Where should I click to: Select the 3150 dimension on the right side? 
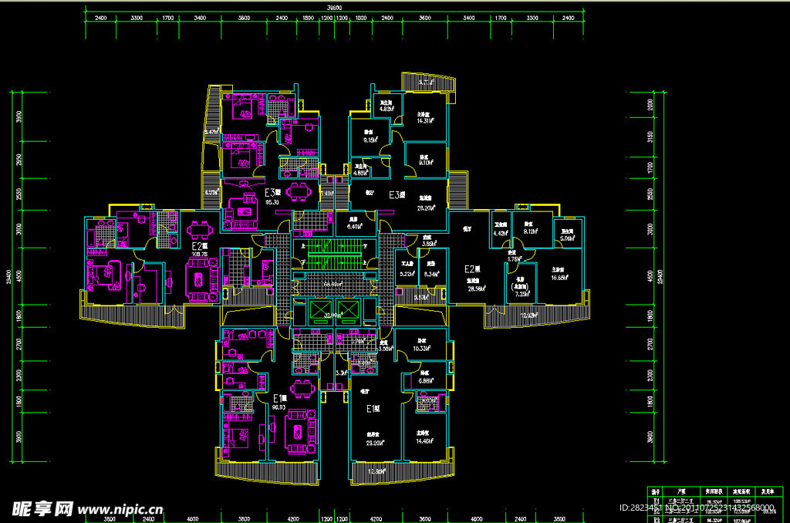(650, 137)
